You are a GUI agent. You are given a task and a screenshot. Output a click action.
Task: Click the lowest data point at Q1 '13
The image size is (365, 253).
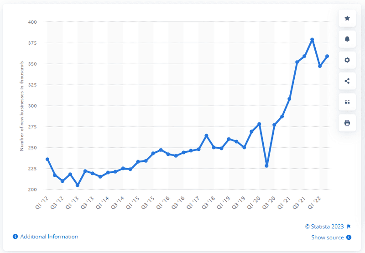click(78, 185)
